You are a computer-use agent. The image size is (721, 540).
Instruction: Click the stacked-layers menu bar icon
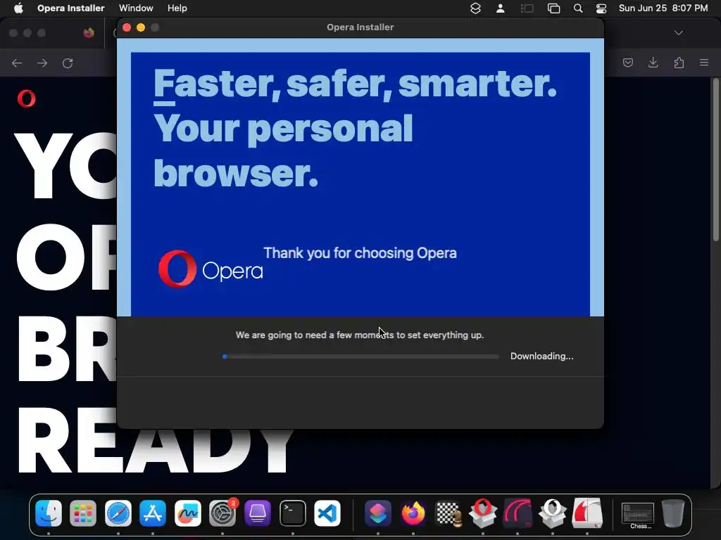[x=475, y=8]
